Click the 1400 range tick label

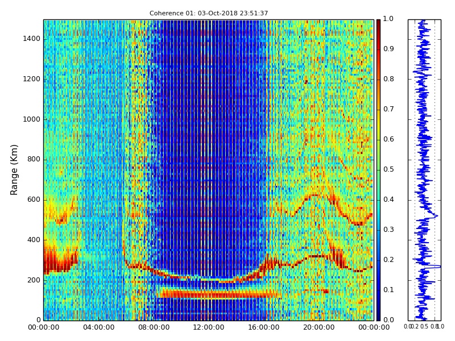tap(32, 39)
